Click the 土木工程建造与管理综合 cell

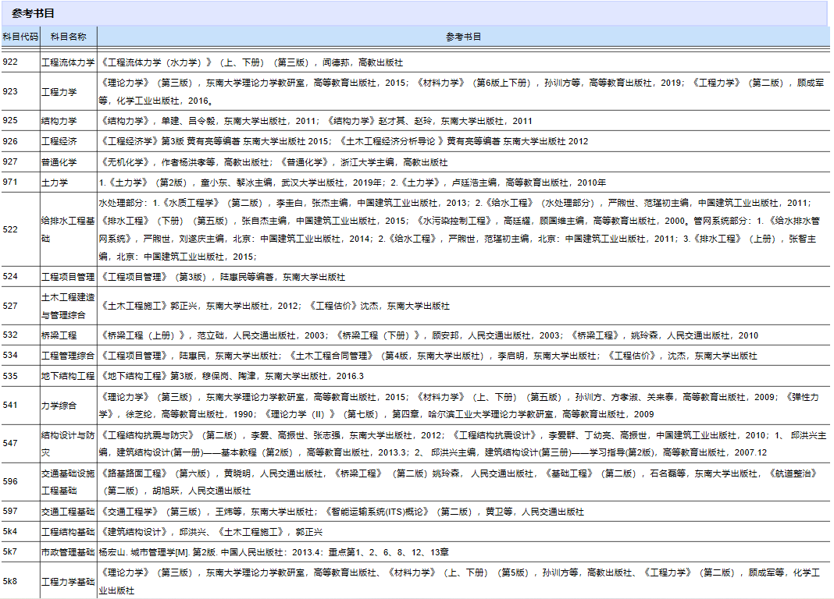[x=68, y=307]
